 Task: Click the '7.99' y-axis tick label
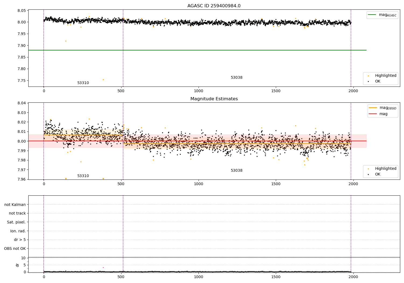[x=22, y=151]
